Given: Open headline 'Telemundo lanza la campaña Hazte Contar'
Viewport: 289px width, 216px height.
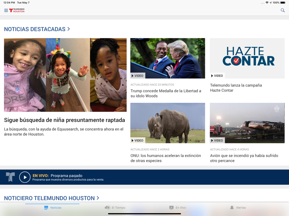Looking at the screenshot, I should 236,88.
